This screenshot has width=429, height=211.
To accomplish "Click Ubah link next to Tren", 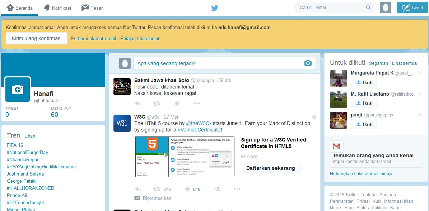I will tap(30, 136).
